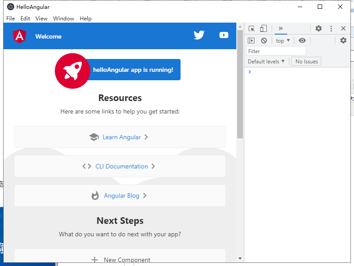Toggle the device toolbar icon
This screenshot has width=354, height=266.
click(x=263, y=28)
